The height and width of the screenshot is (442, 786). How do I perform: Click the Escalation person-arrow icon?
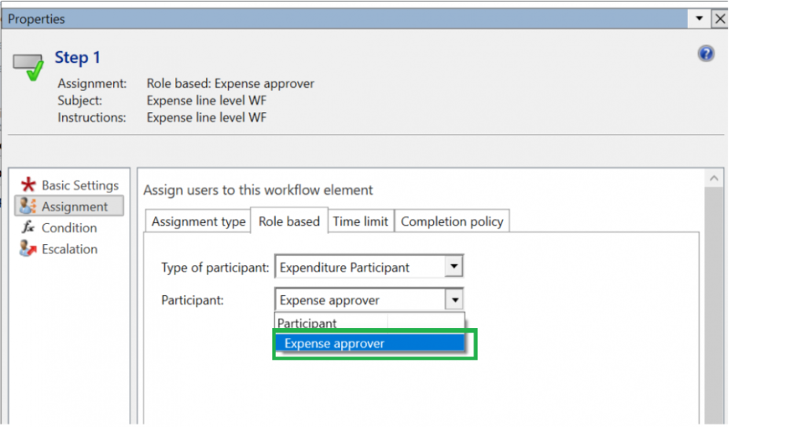tap(29, 249)
